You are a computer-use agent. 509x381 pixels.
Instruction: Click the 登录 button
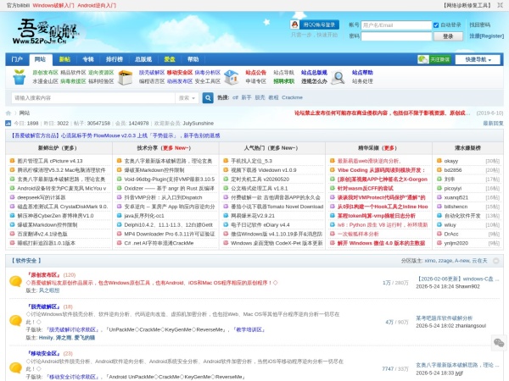pyautogui.click(x=448, y=36)
